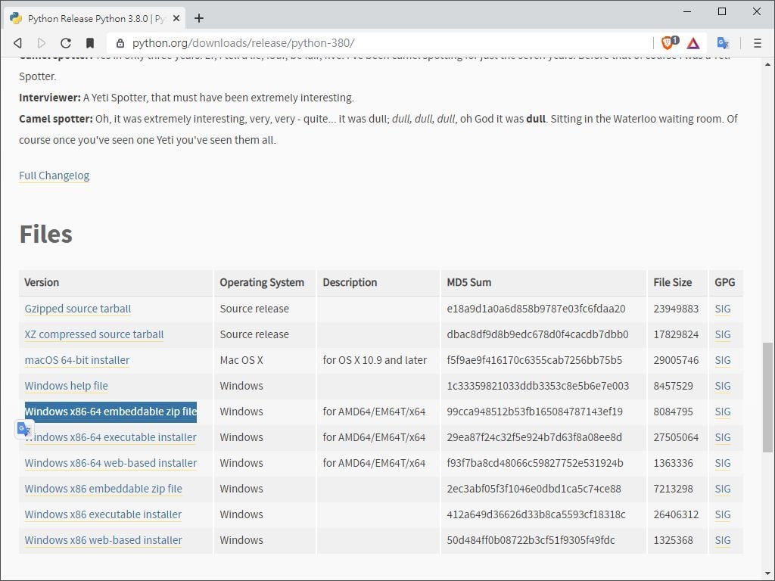Maximize the browser window
Image resolution: width=775 pixels, height=581 pixels.
tap(721, 11)
